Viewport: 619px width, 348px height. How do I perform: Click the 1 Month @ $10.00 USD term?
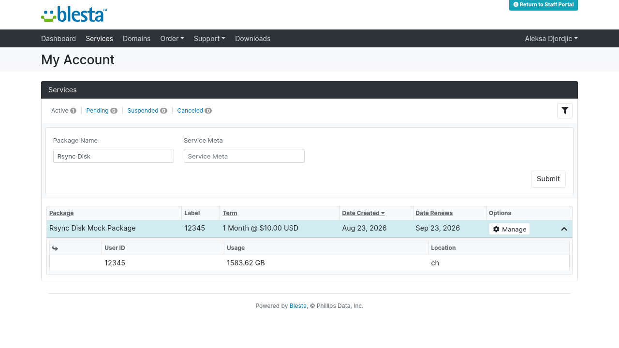(260, 228)
